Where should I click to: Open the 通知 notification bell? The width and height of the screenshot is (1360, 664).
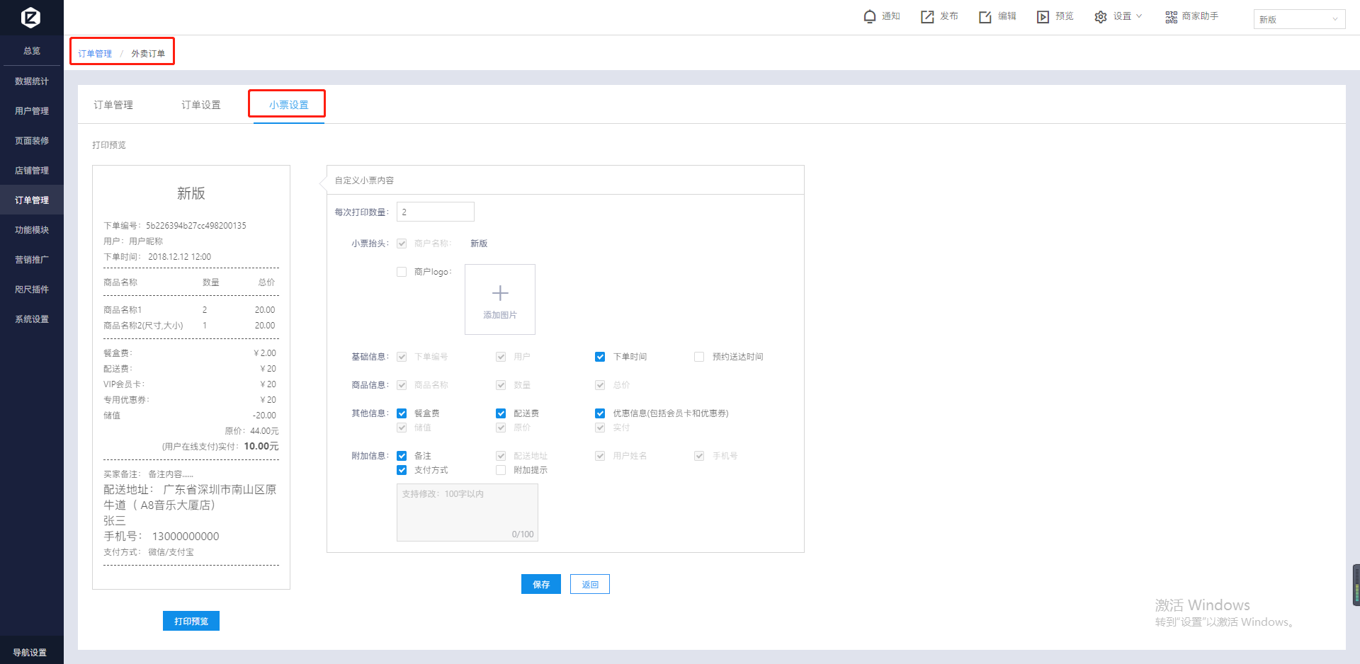click(870, 16)
